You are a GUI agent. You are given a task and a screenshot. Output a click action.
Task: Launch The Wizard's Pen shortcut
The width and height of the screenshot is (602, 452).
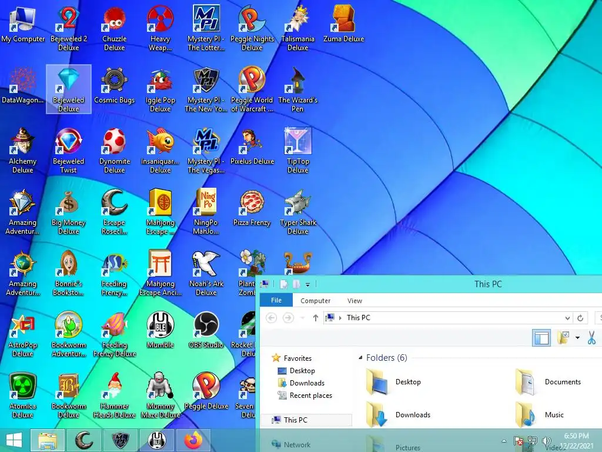coord(298,89)
